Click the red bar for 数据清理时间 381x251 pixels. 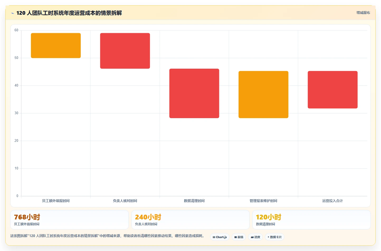coord(194,93)
